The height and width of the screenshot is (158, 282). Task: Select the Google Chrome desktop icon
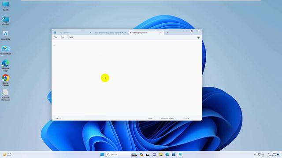pyautogui.click(x=6, y=80)
